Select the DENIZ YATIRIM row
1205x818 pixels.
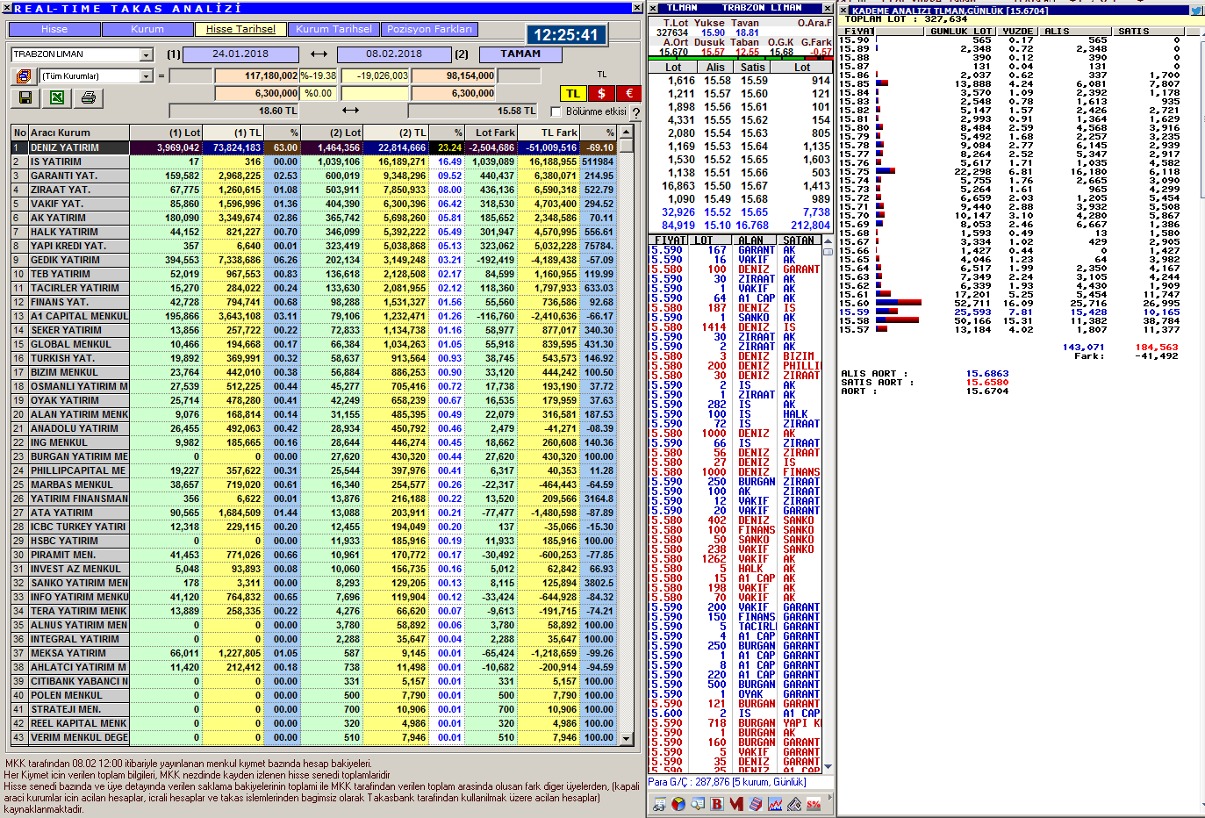click(315, 147)
